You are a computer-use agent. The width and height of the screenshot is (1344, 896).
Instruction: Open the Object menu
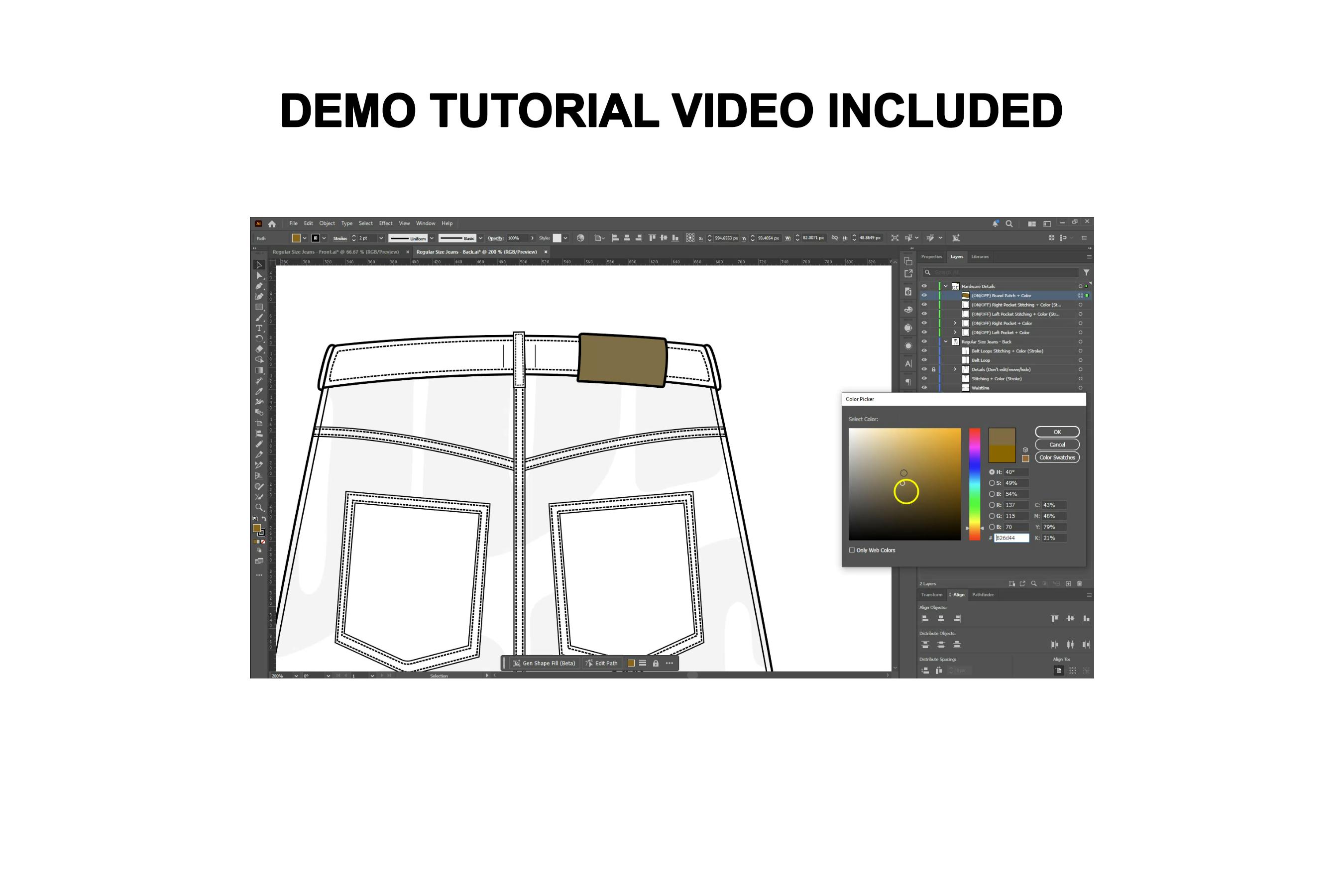(327, 224)
